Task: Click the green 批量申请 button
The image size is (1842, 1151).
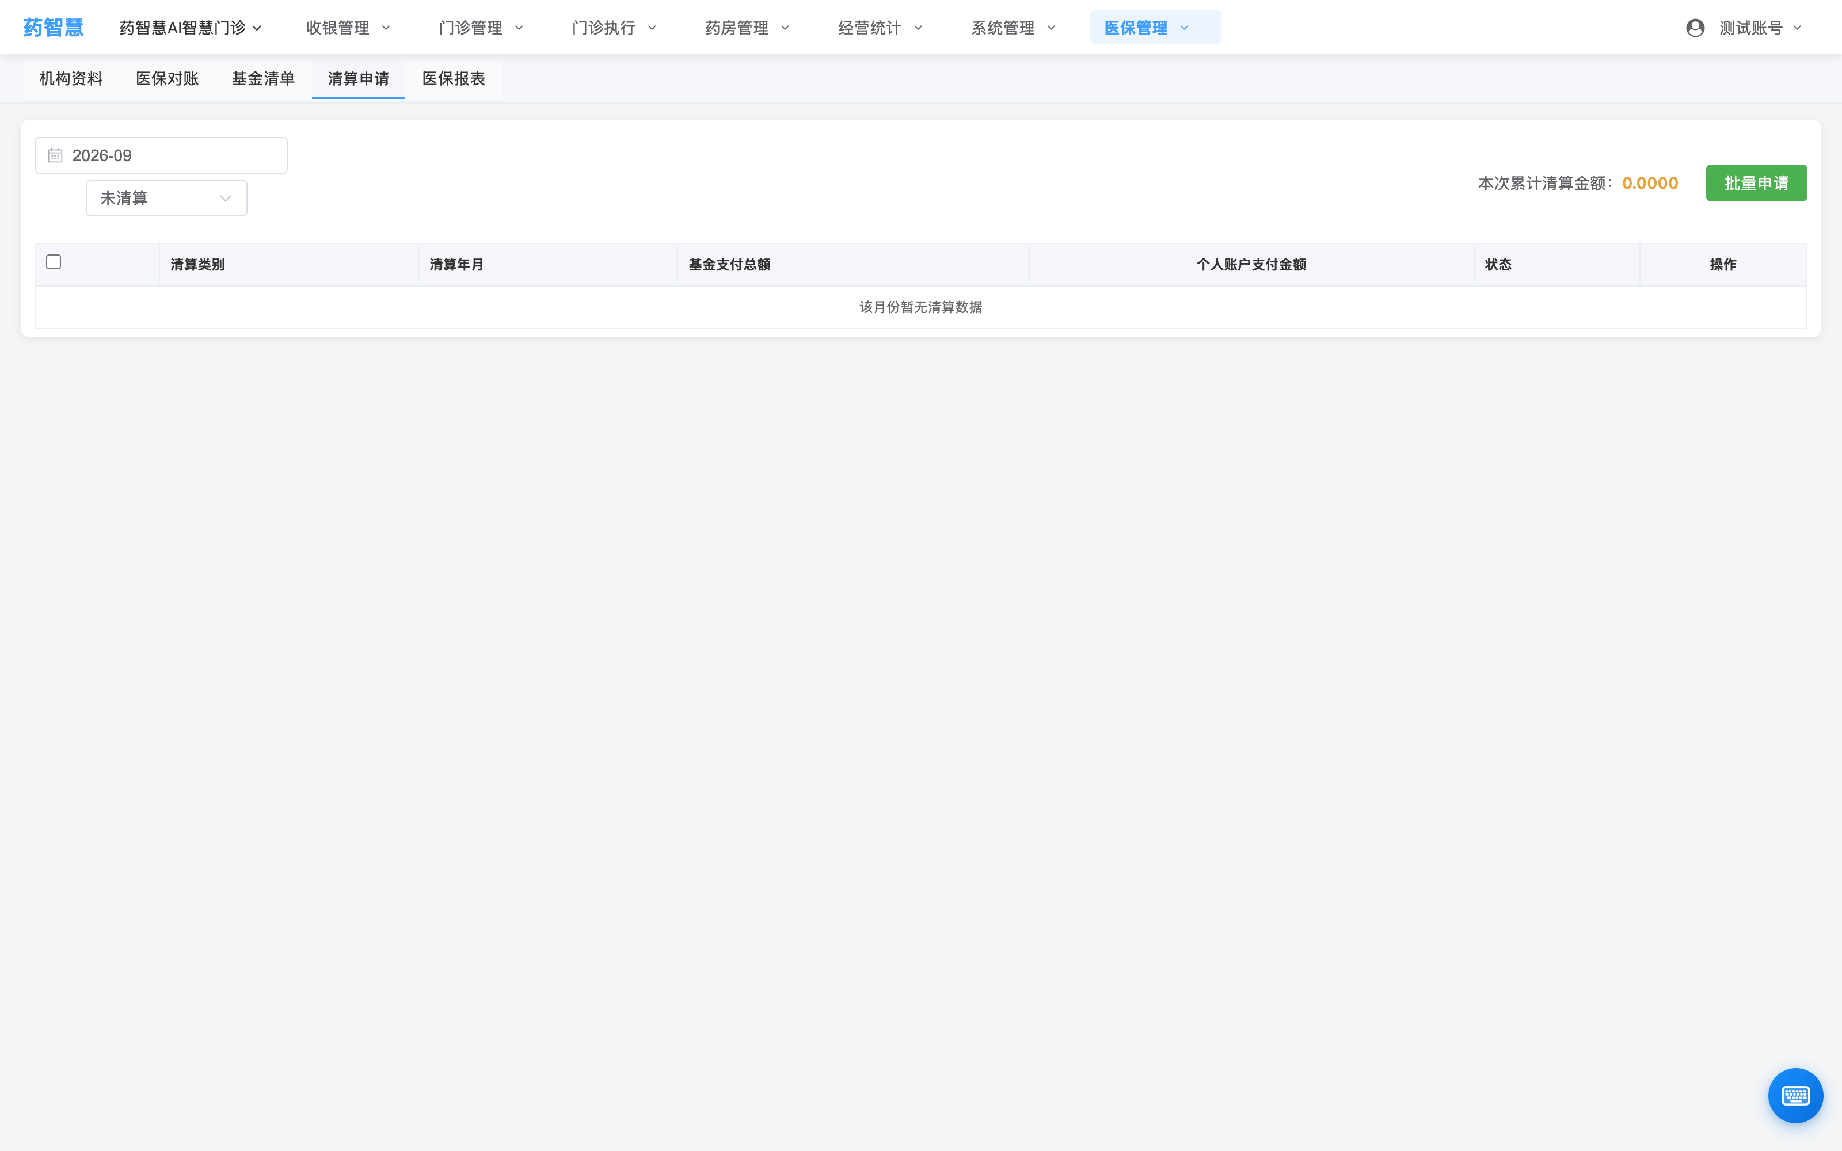Action: coord(1756,182)
